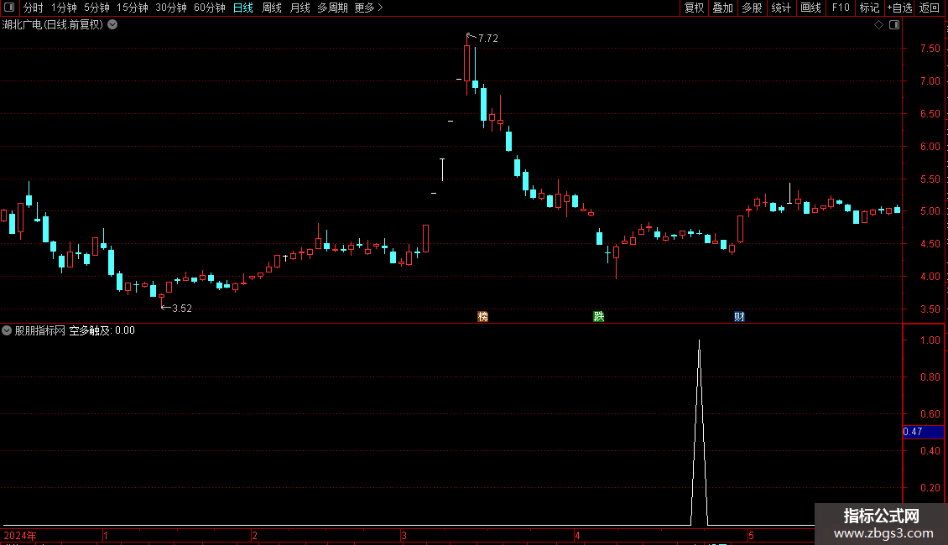Select the 60分钟 period tab
This screenshot has width=948, height=545.
[x=210, y=8]
